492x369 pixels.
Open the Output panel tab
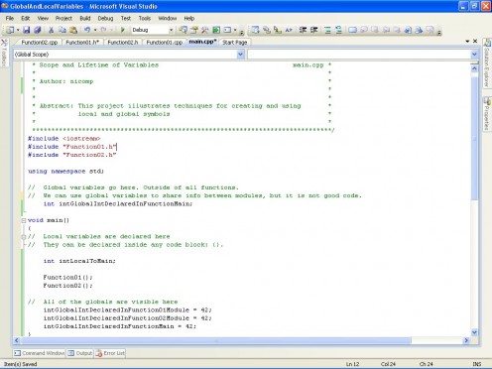(x=80, y=353)
